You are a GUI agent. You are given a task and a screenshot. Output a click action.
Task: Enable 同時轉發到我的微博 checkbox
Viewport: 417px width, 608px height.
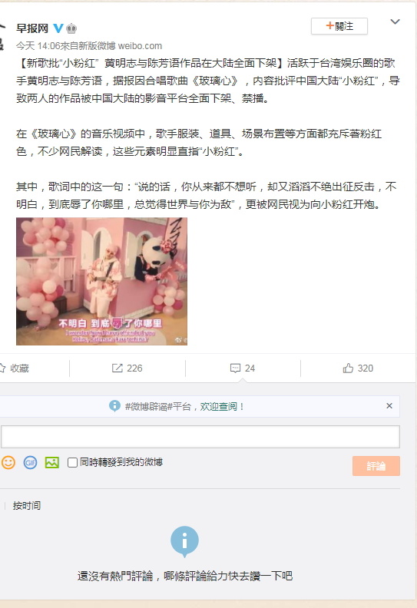pyautogui.click(x=72, y=462)
